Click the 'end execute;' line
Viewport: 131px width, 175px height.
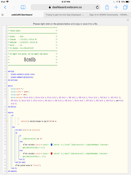click(x=12, y=171)
